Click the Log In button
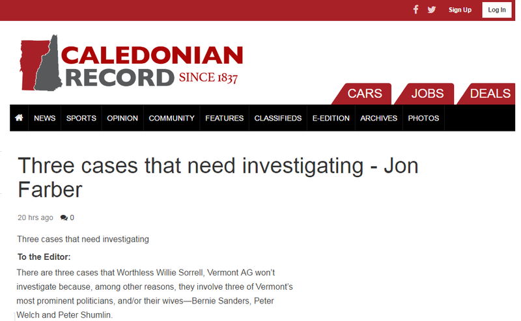The width and height of the screenshot is (521, 321). click(x=497, y=10)
